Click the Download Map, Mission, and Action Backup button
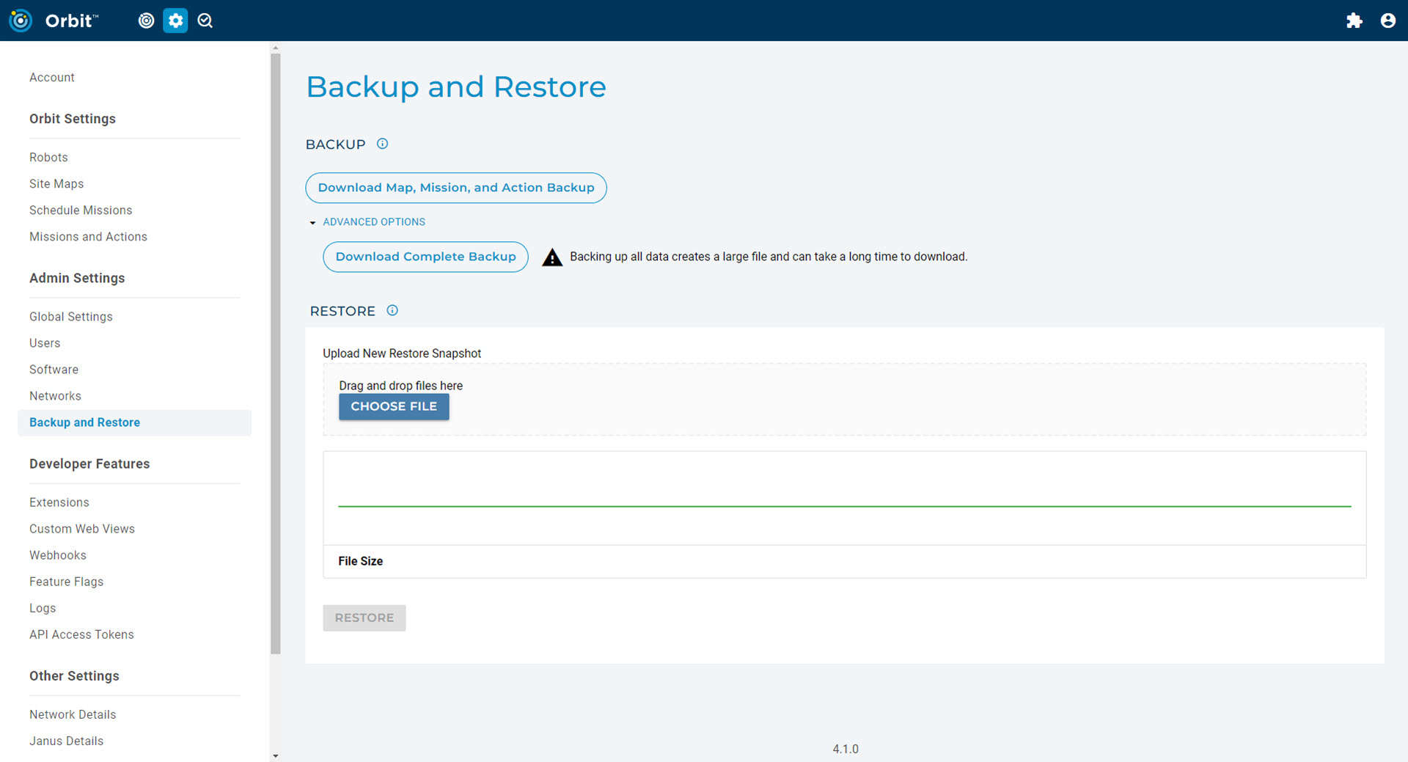The width and height of the screenshot is (1408, 762). click(455, 188)
